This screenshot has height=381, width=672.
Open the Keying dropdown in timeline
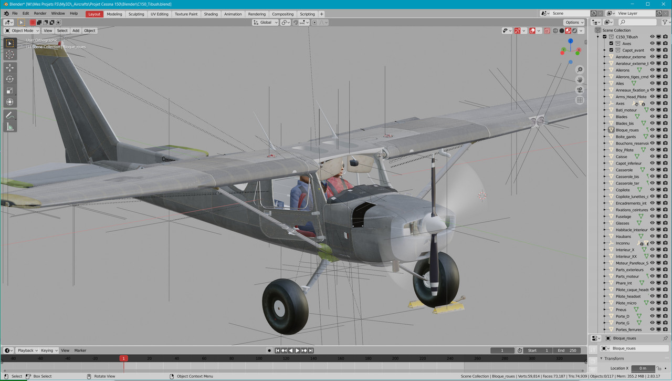point(49,351)
